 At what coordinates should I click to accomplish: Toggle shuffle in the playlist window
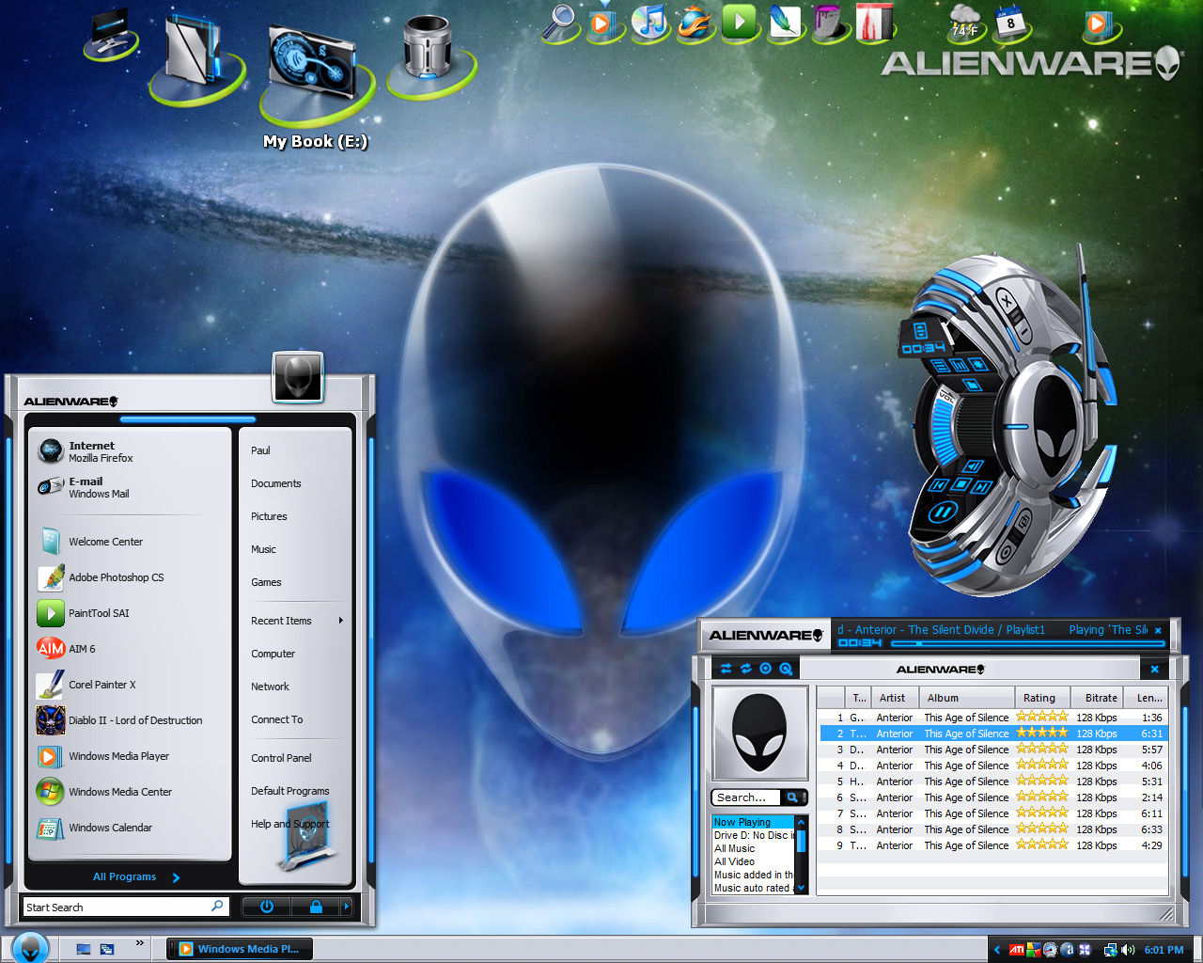726,669
